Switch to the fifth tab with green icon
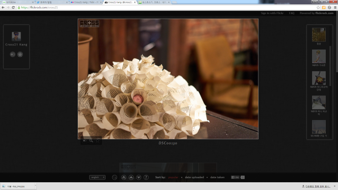This screenshot has height=190, width=338. pos(154,2)
